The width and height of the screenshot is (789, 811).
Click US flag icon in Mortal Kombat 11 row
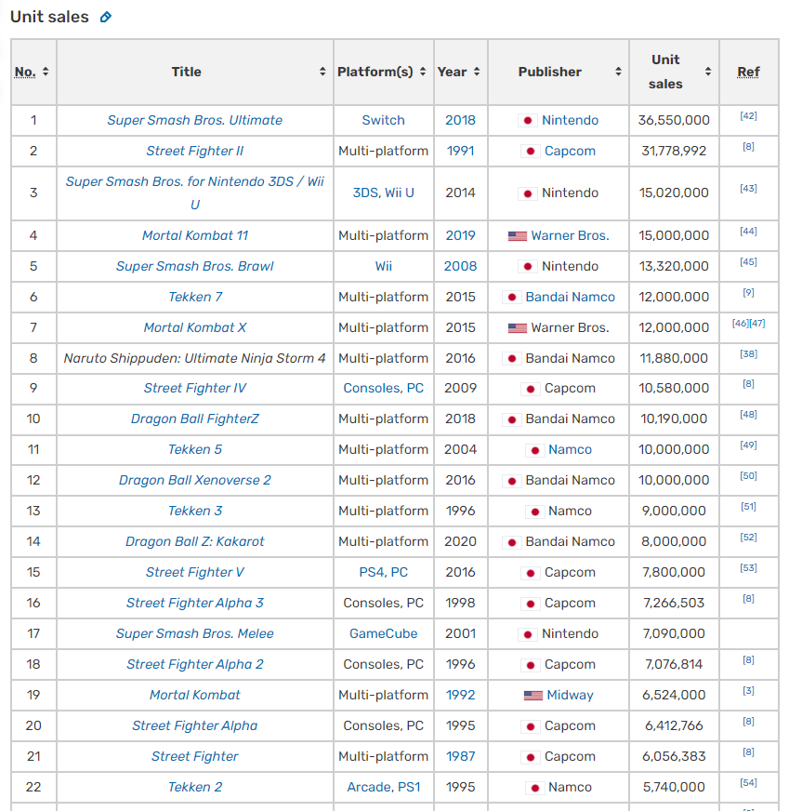click(x=518, y=236)
